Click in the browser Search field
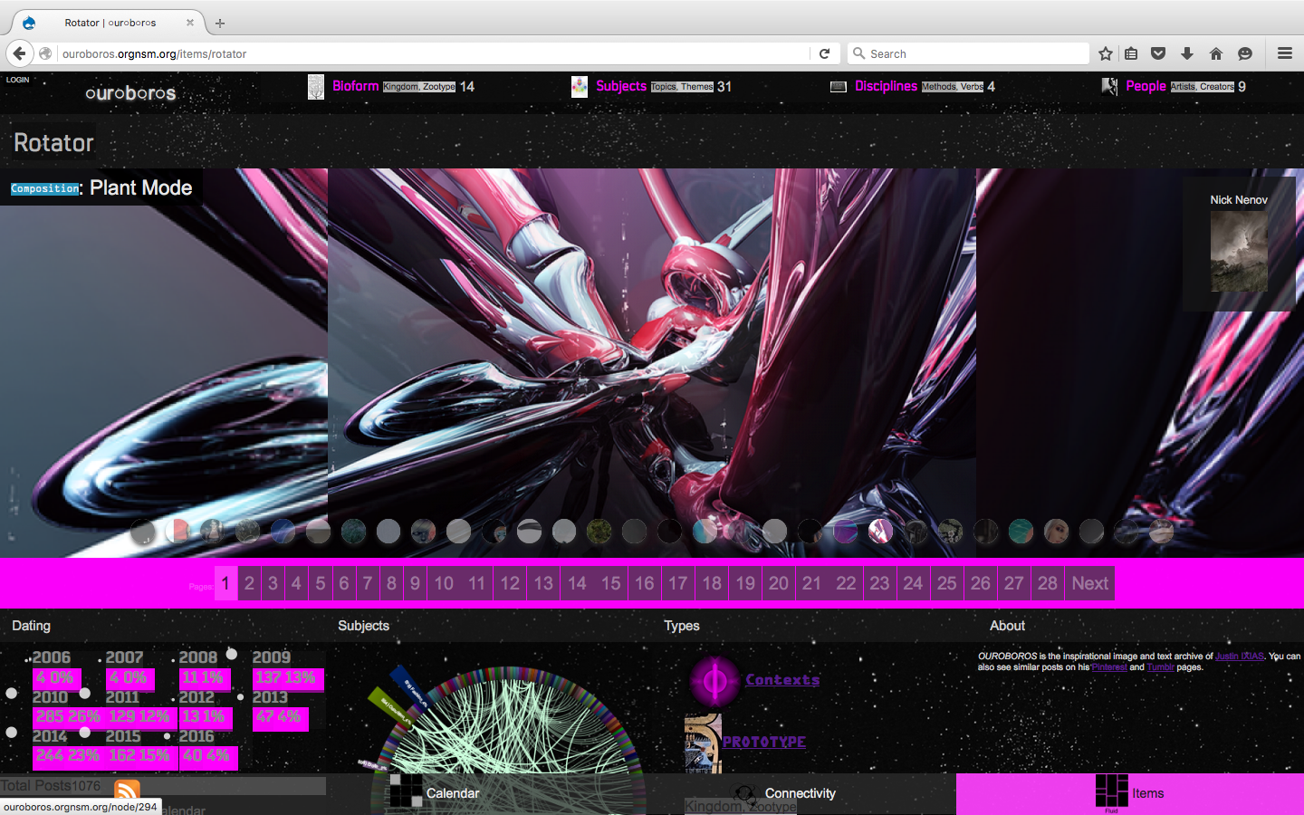Viewport: 1304px width, 815px height. coord(973,53)
